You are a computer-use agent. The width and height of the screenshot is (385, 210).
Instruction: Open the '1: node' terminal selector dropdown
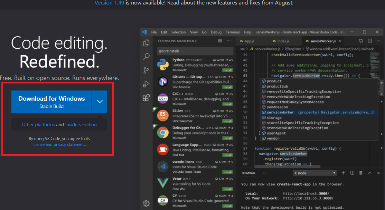coord(315,173)
